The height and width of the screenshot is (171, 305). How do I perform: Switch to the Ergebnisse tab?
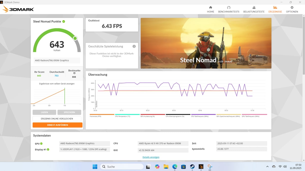tap(275, 9)
